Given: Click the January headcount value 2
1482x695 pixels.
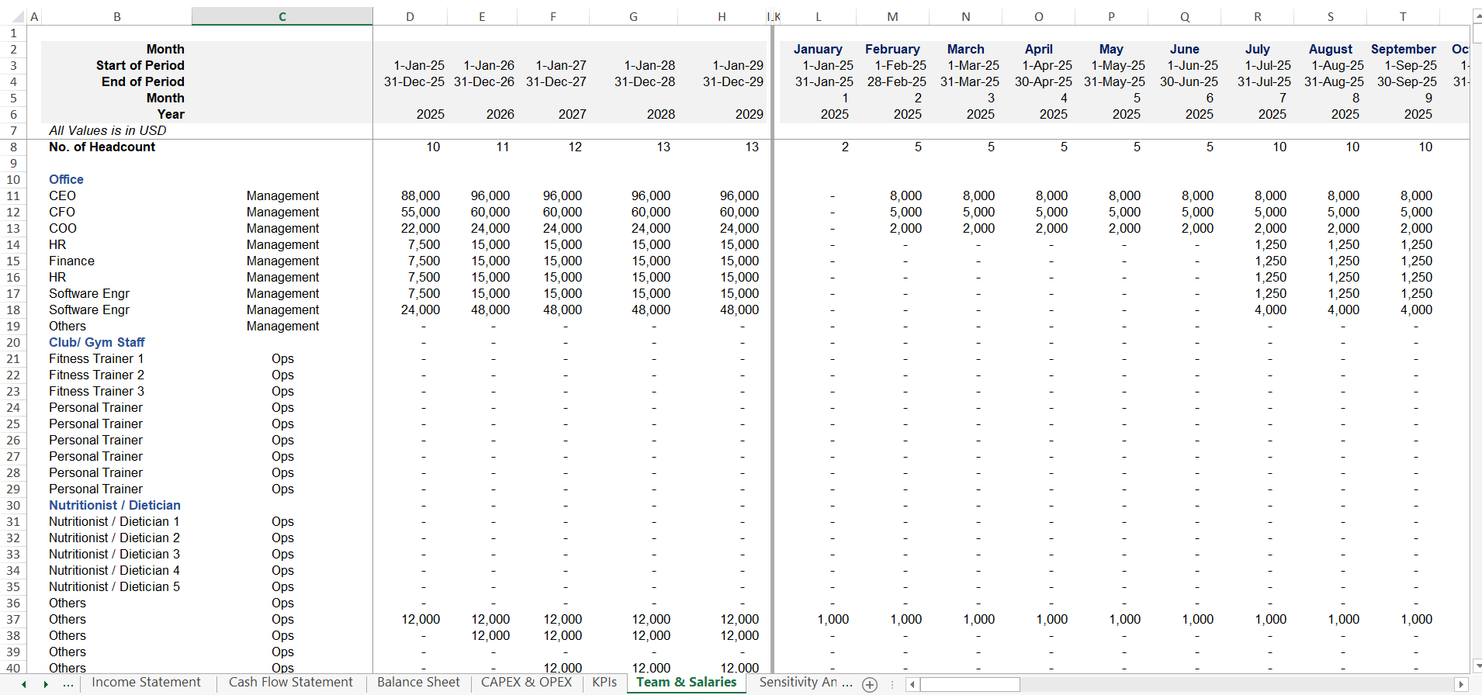Looking at the screenshot, I should click(x=845, y=147).
